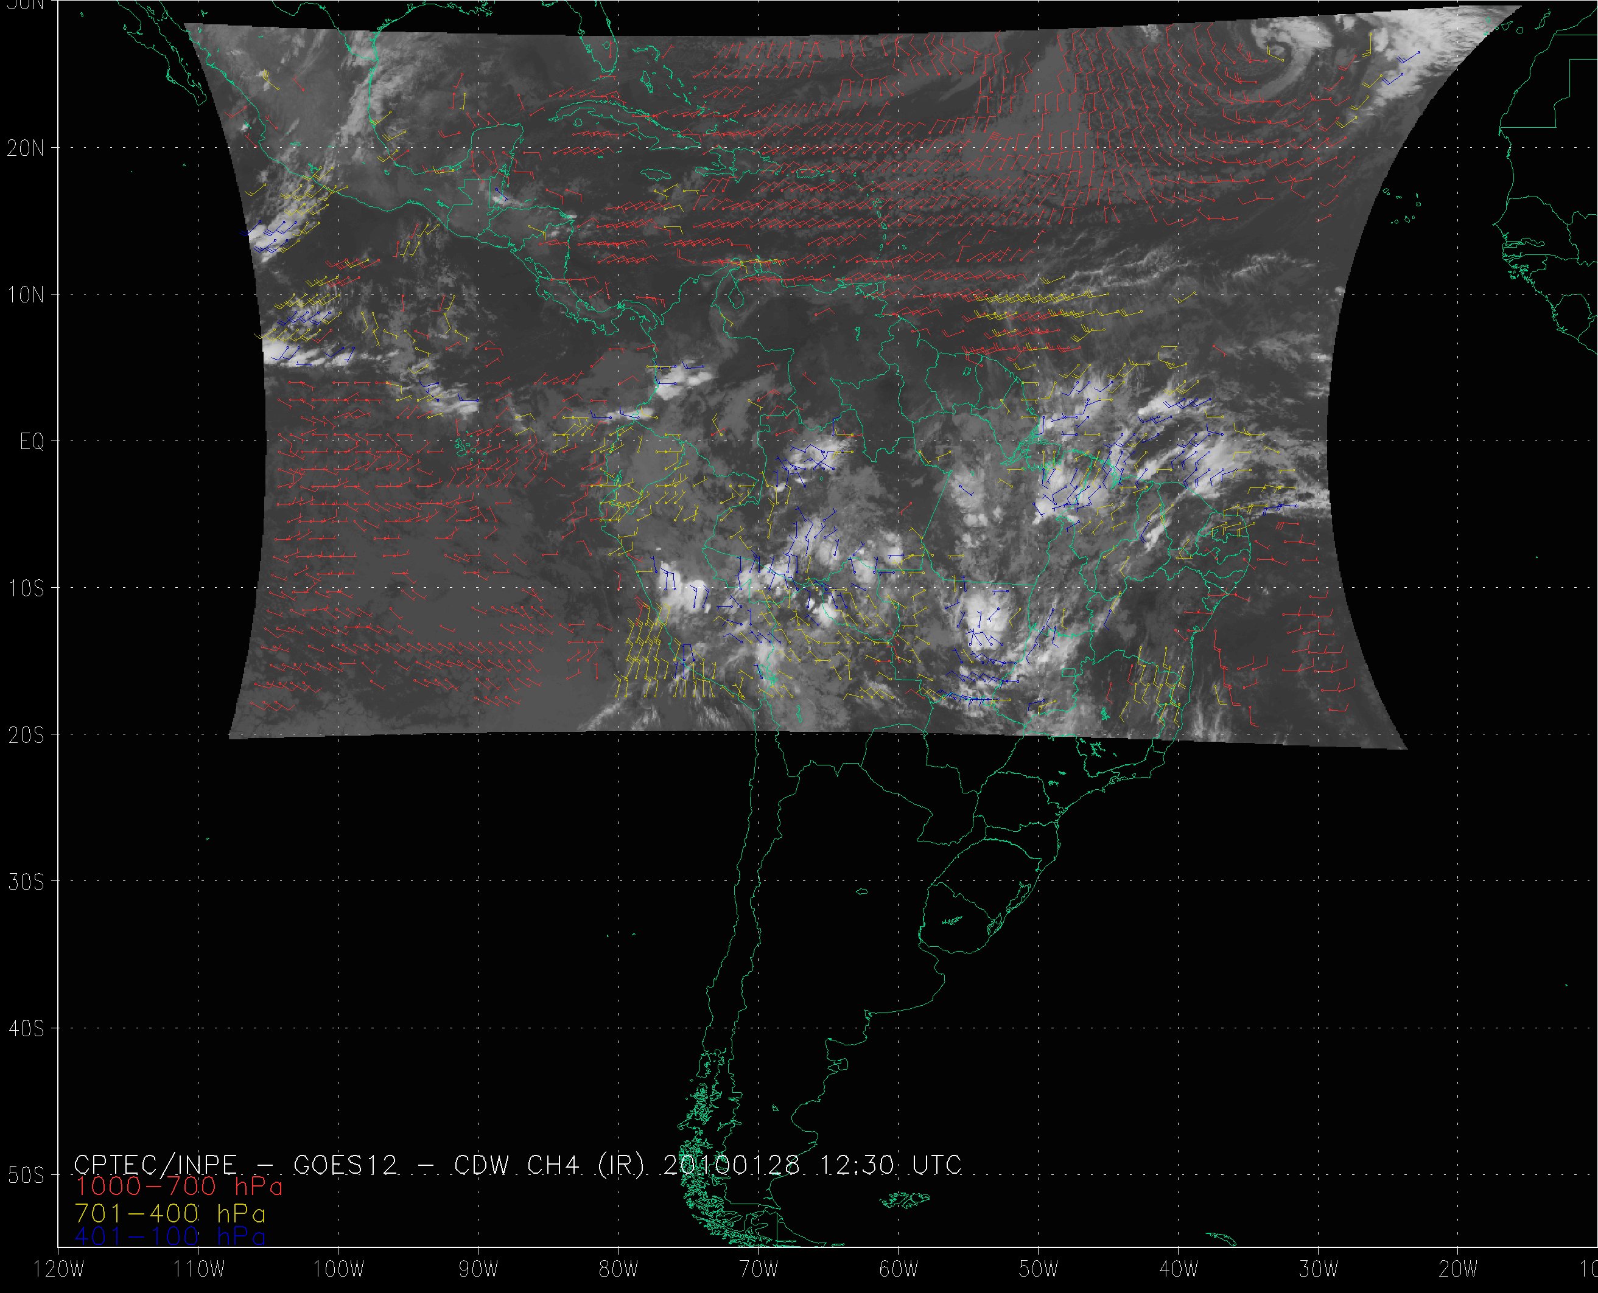The image size is (1598, 1293).
Task: Click the 10S latitude axis label
Action: pyautogui.click(x=26, y=588)
